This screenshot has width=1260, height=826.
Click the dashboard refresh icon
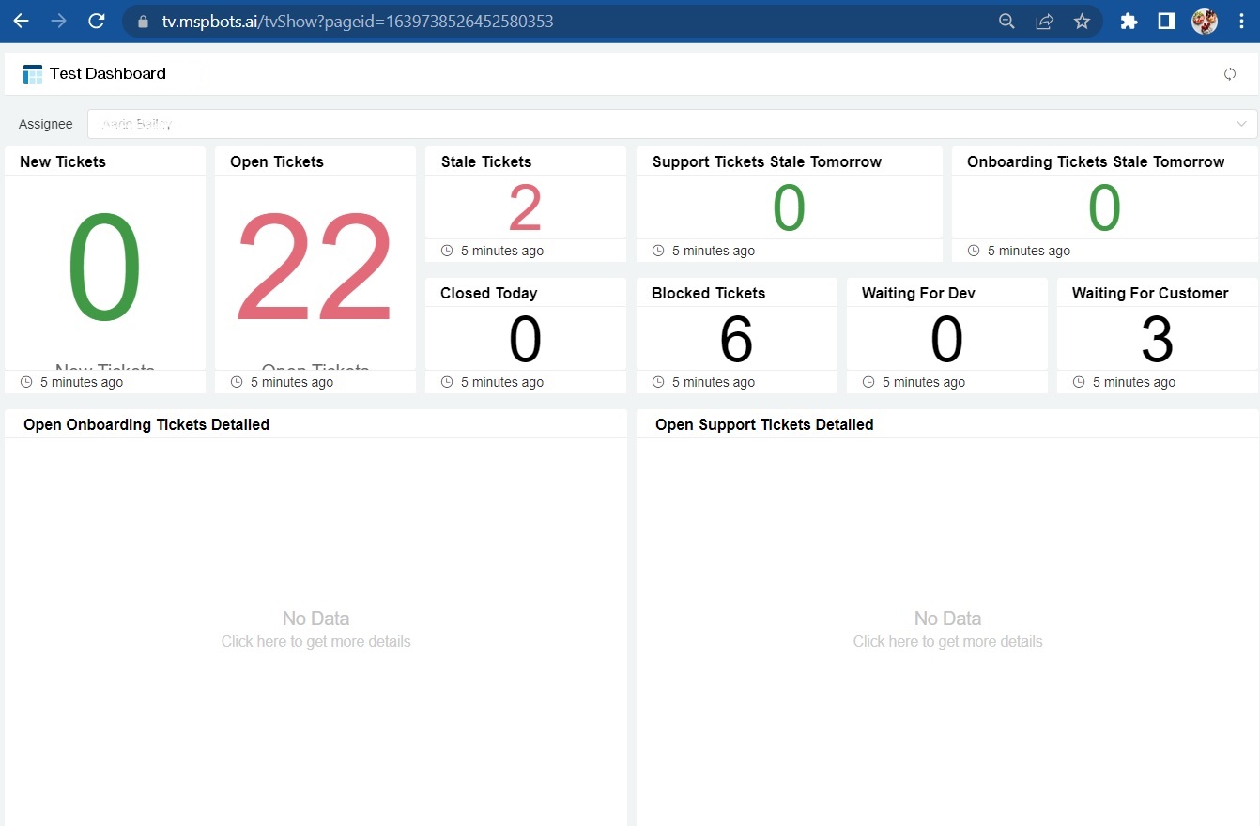(x=1229, y=74)
